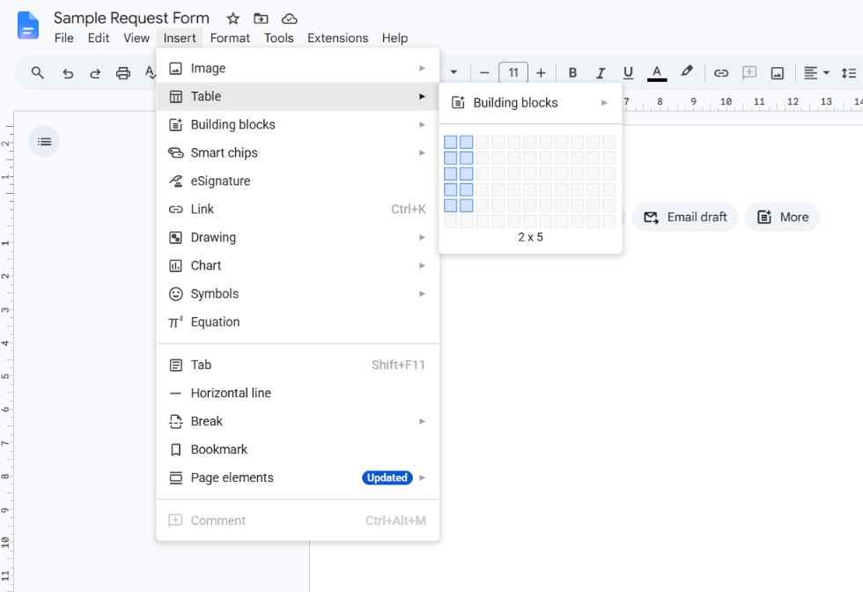Expand Building blocks in the Insert menu
This screenshot has width=863, height=592.
point(298,124)
